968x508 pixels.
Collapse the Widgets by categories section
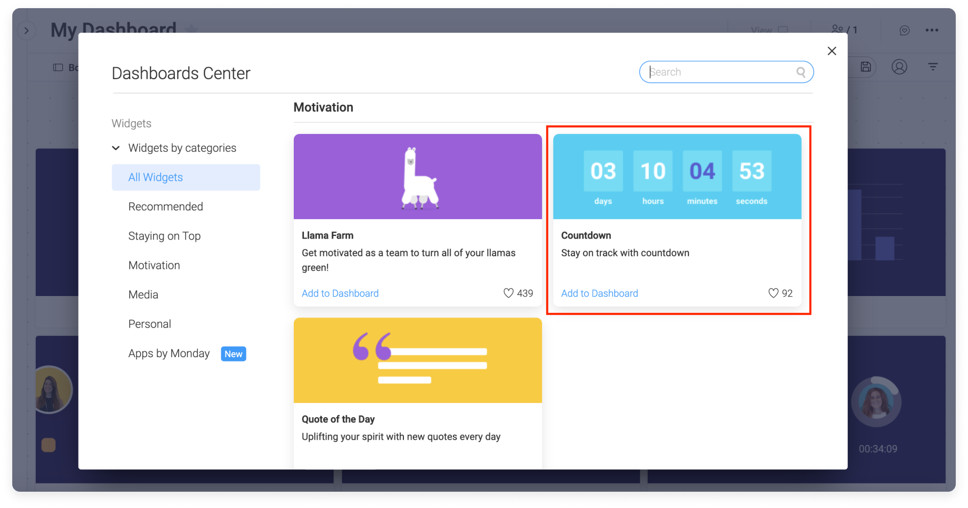116,148
